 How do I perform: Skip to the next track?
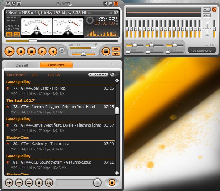(53, 52)
